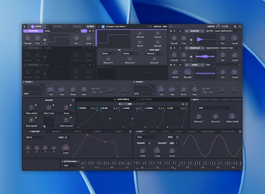Expand the LFO editor with the fullscreen icon
The height and width of the screenshot is (194, 265).
[x=240, y=131]
